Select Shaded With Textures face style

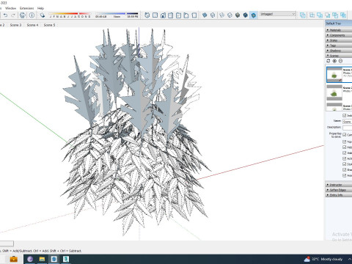(246, 15)
